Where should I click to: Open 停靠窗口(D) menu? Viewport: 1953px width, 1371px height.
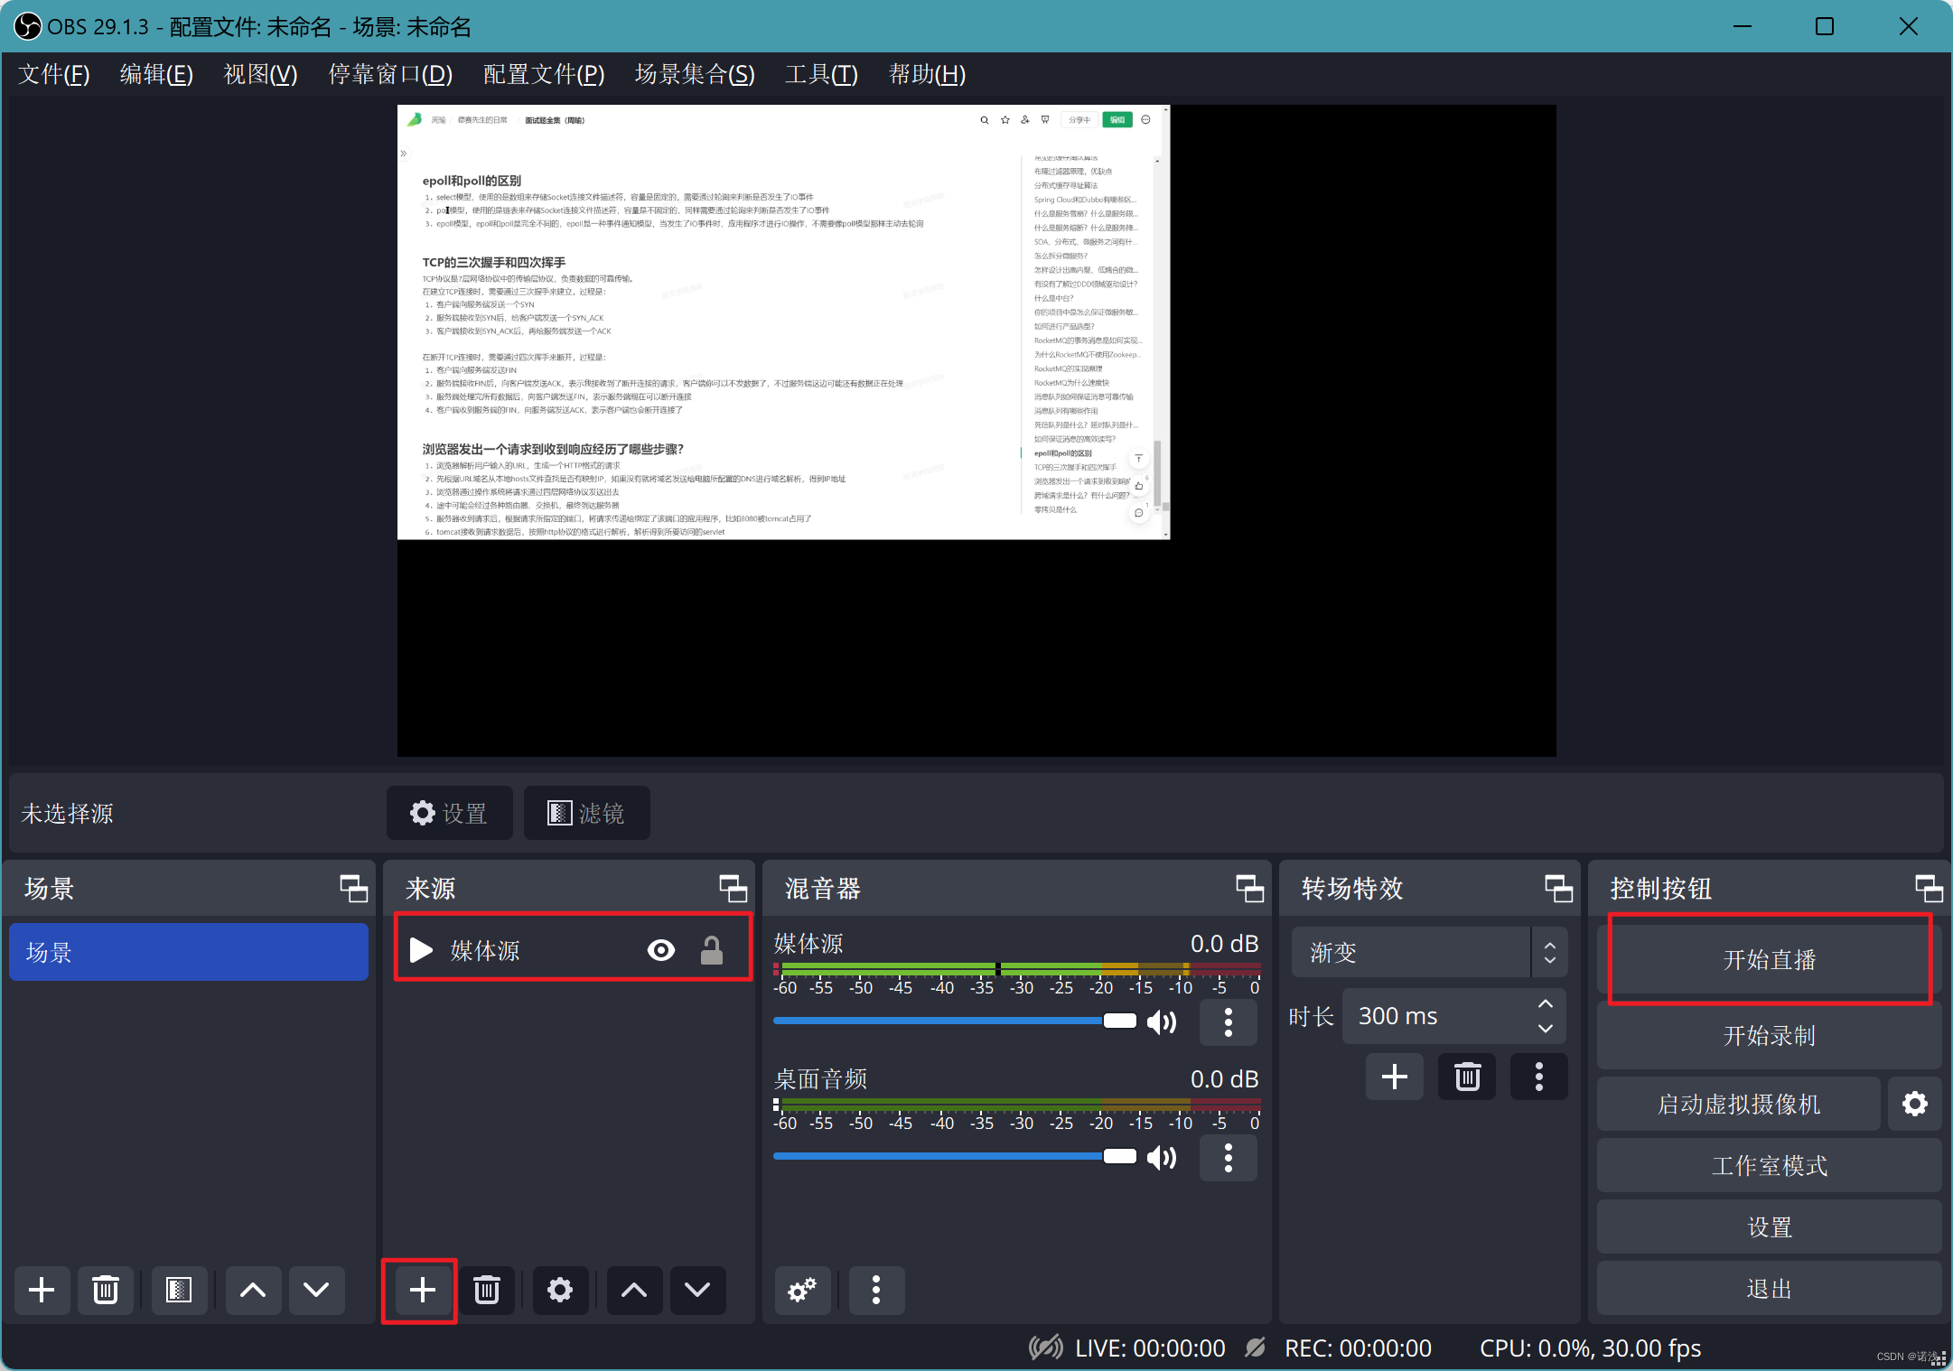tap(390, 74)
